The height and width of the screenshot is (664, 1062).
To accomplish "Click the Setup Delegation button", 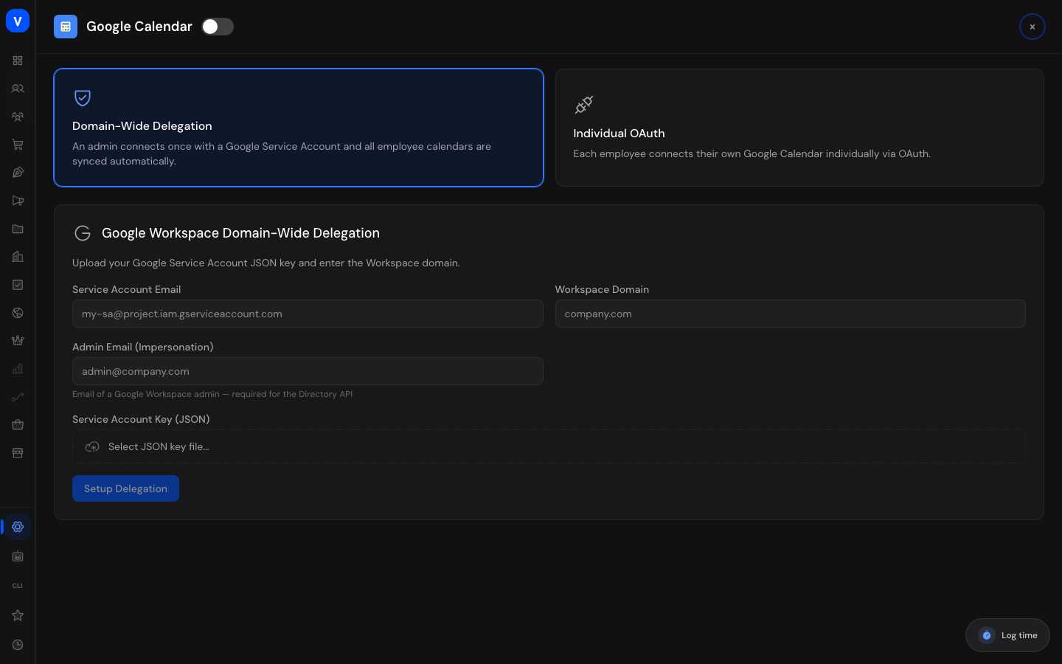I will (x=125, y=488).
